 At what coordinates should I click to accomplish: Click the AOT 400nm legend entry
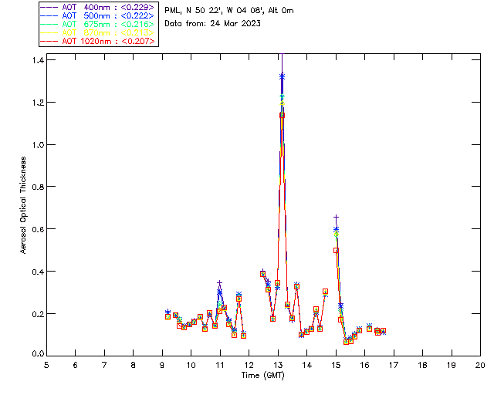pos(98,7)
